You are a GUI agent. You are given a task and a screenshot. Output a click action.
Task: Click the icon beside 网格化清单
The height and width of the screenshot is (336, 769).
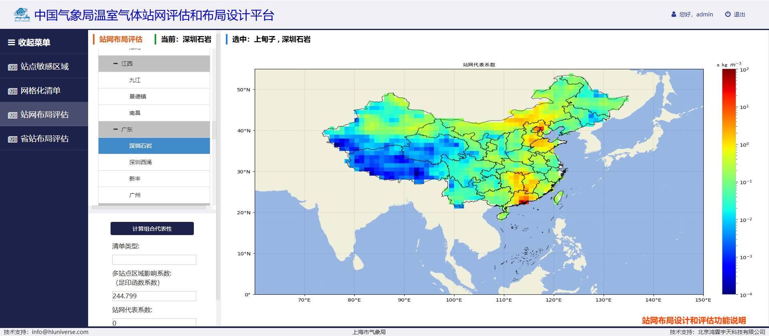12,91
